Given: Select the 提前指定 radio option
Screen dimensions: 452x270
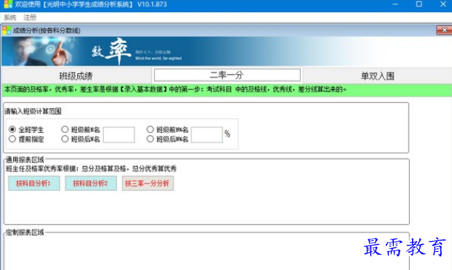Looking at the screenshot, I should (26, 139).
